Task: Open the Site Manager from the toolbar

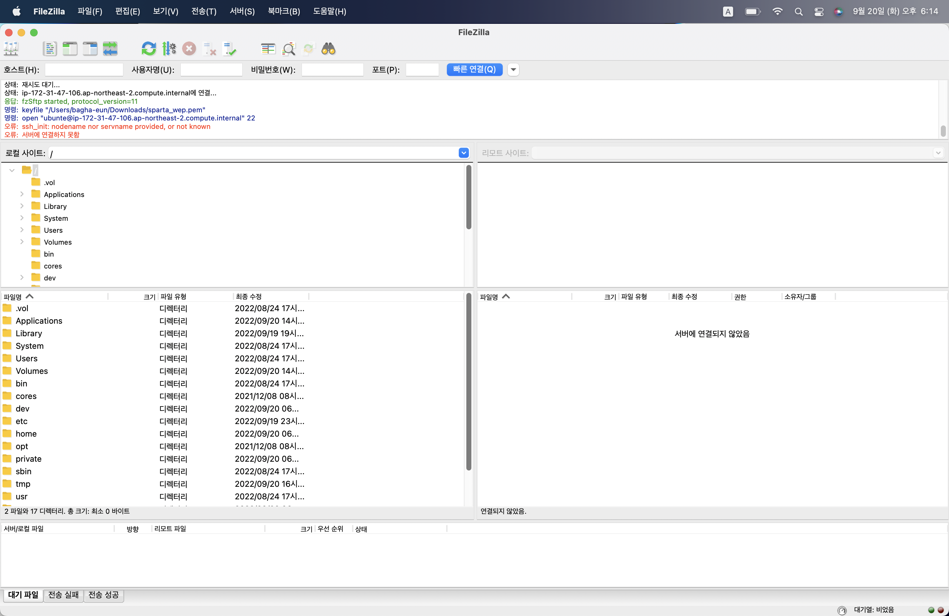Action: tap(11, 49)
